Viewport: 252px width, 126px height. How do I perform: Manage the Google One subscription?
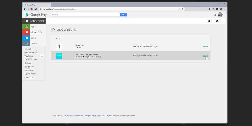(x=205, y=47)
